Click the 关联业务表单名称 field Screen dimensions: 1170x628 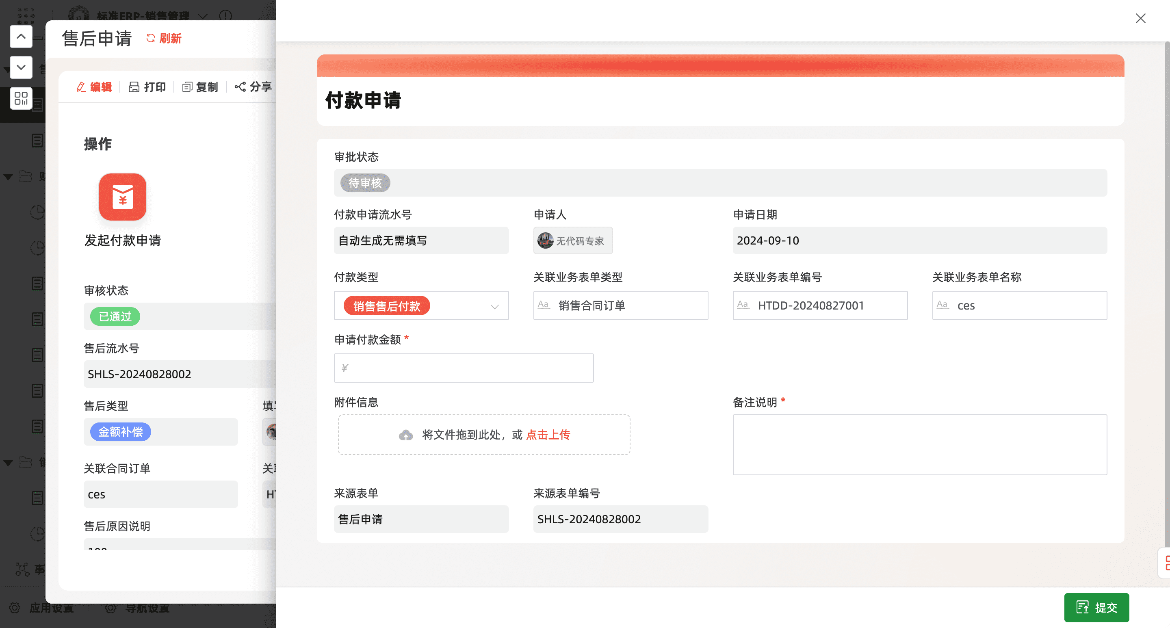(1019, 305)
